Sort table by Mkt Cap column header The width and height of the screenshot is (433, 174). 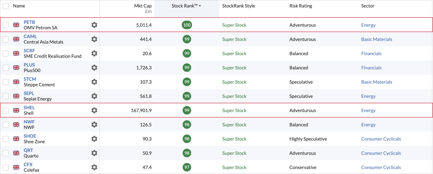[143, 6]
